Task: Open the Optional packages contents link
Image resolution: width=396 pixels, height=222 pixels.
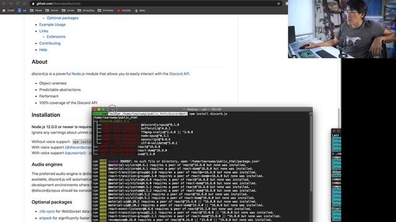Action: (x=62, y=18)
